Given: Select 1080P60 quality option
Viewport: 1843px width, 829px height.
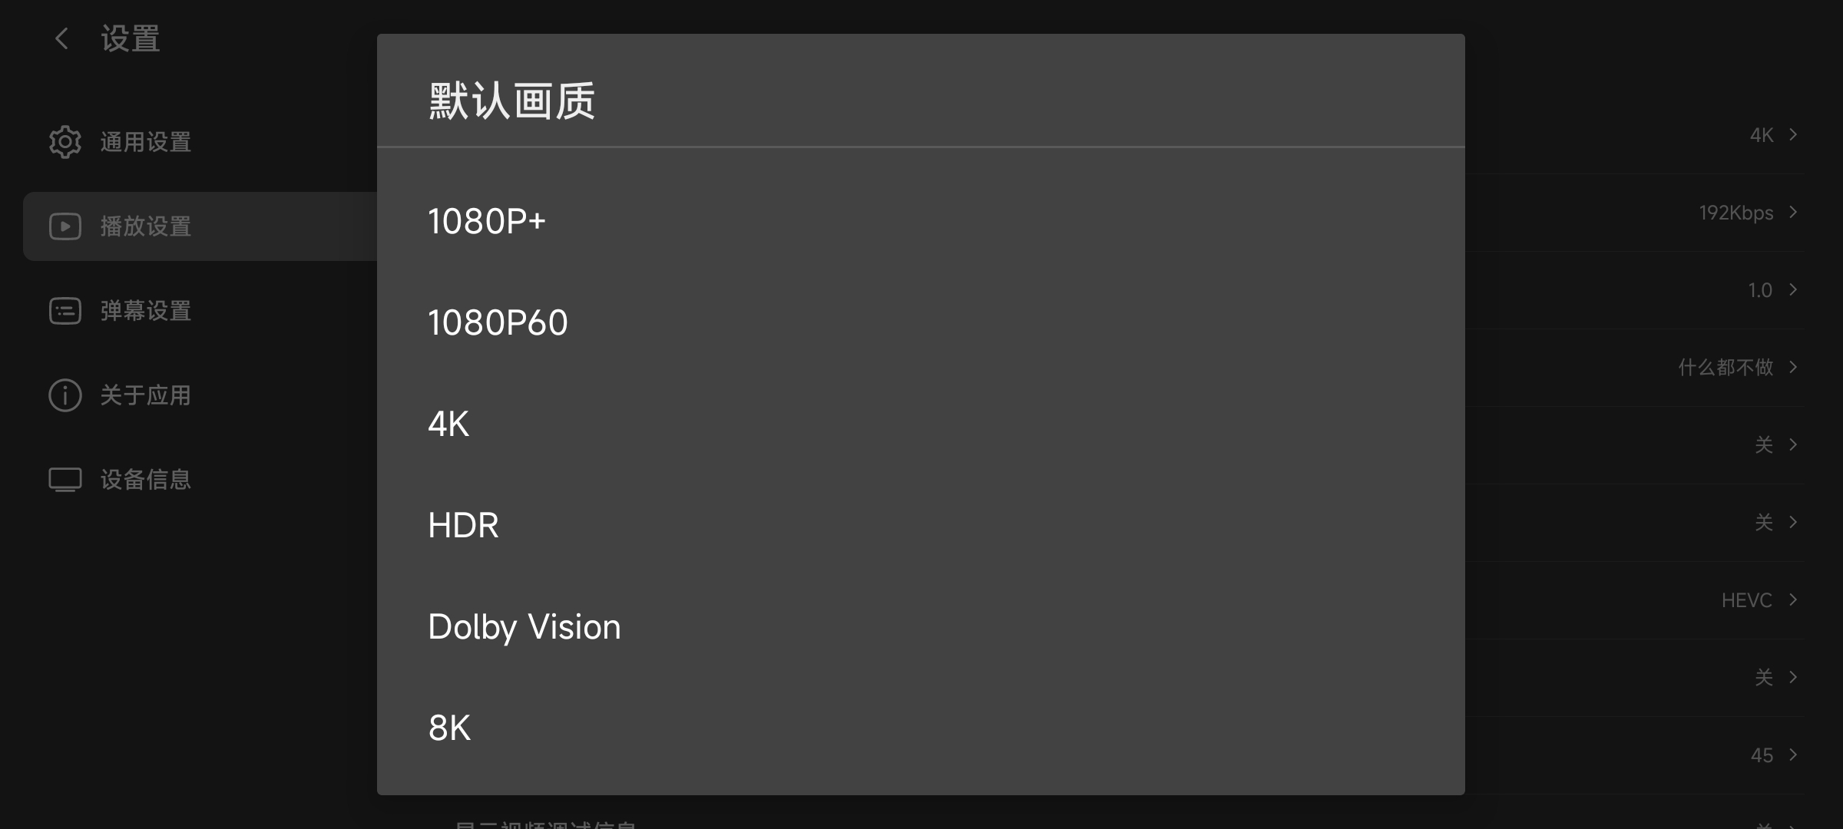Looking at the screenshot, I should (498, 323).
